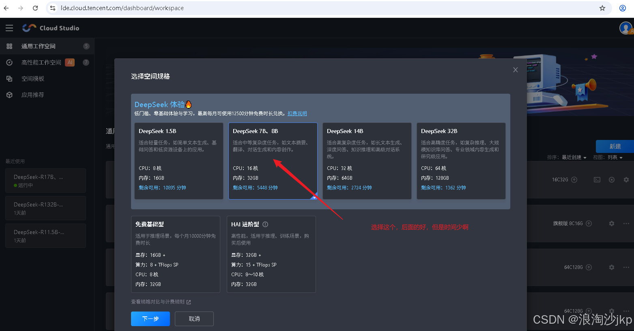Image resolution: width=634 pixels, height=331 pixels.
Task: View site information icon in address bar
Action: [x=53, y=8]
